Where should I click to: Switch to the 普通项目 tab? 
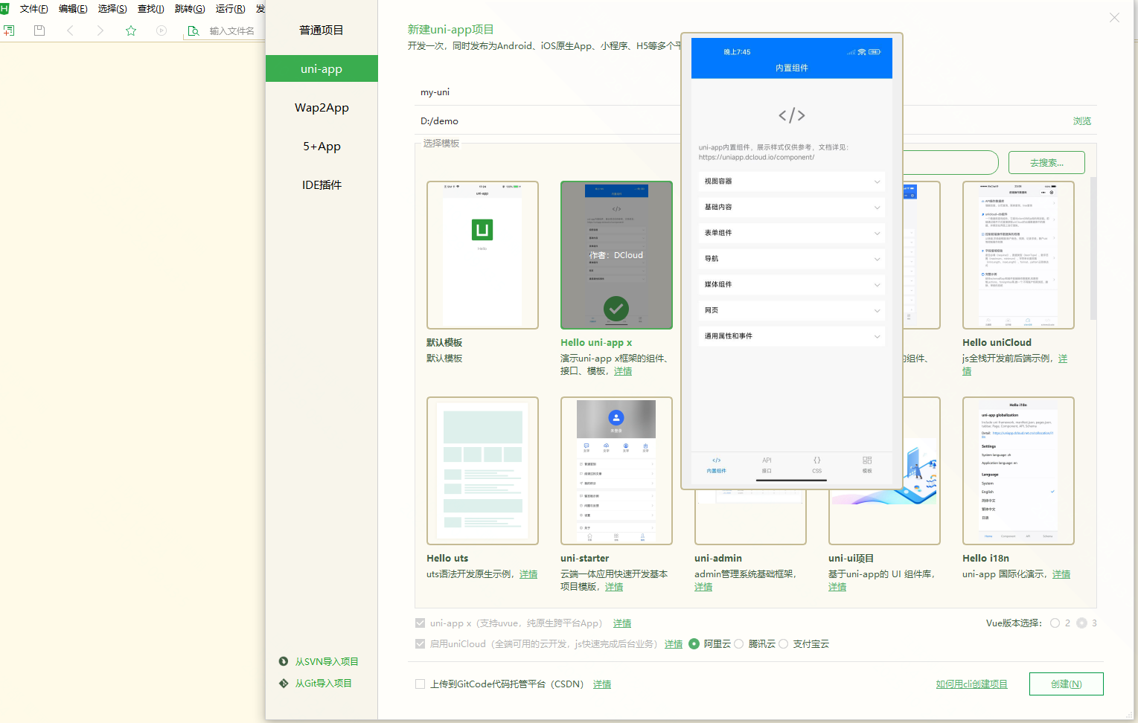322,30
